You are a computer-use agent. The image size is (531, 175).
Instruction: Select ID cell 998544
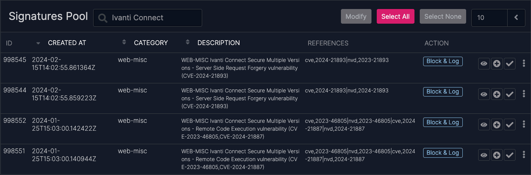point(15,90)
